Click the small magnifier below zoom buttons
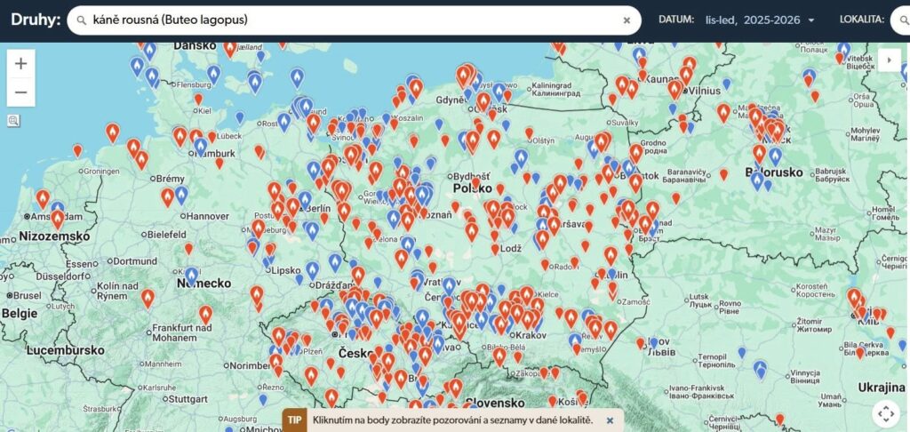The height and width of the screenshot is (432, 910). [14, 121]
